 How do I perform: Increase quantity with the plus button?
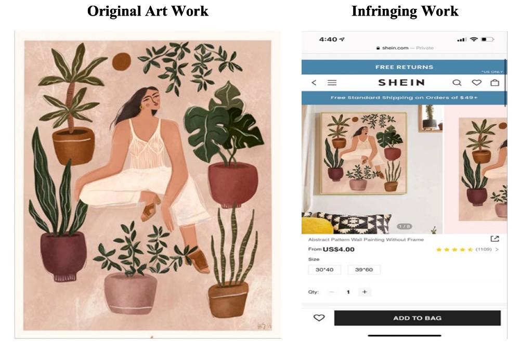pos(365,292)
